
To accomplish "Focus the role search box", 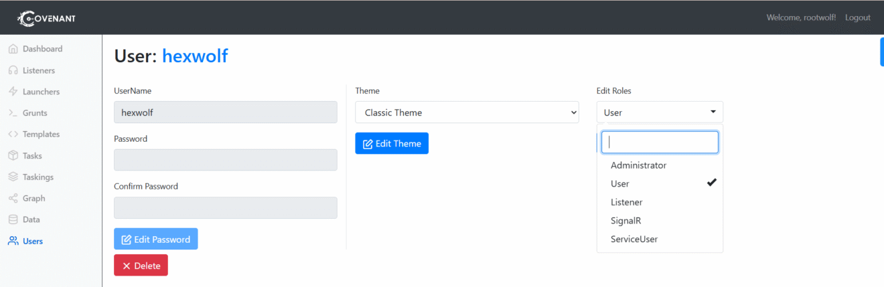I will click(660, 142).
